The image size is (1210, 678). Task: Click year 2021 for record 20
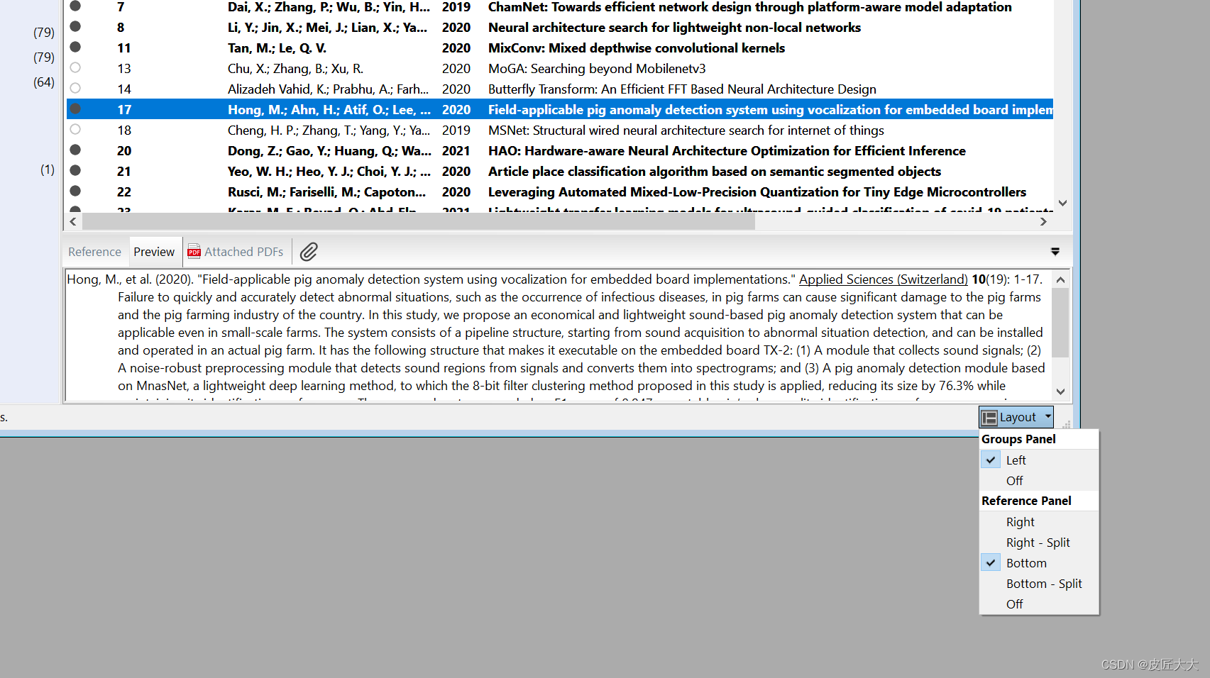click(x=456, y=151)
